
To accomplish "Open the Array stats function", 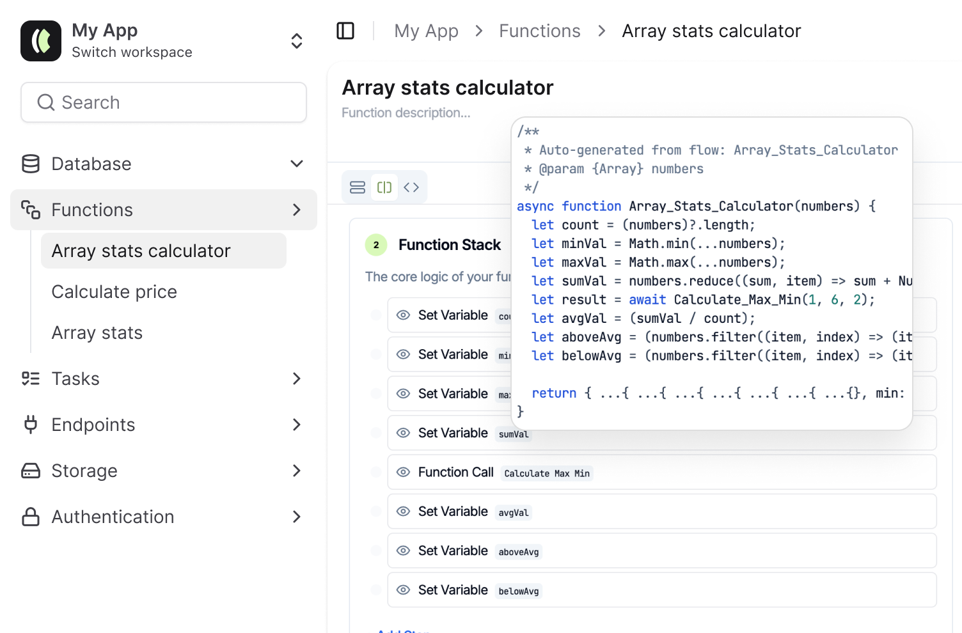I will tap(97, 332).
